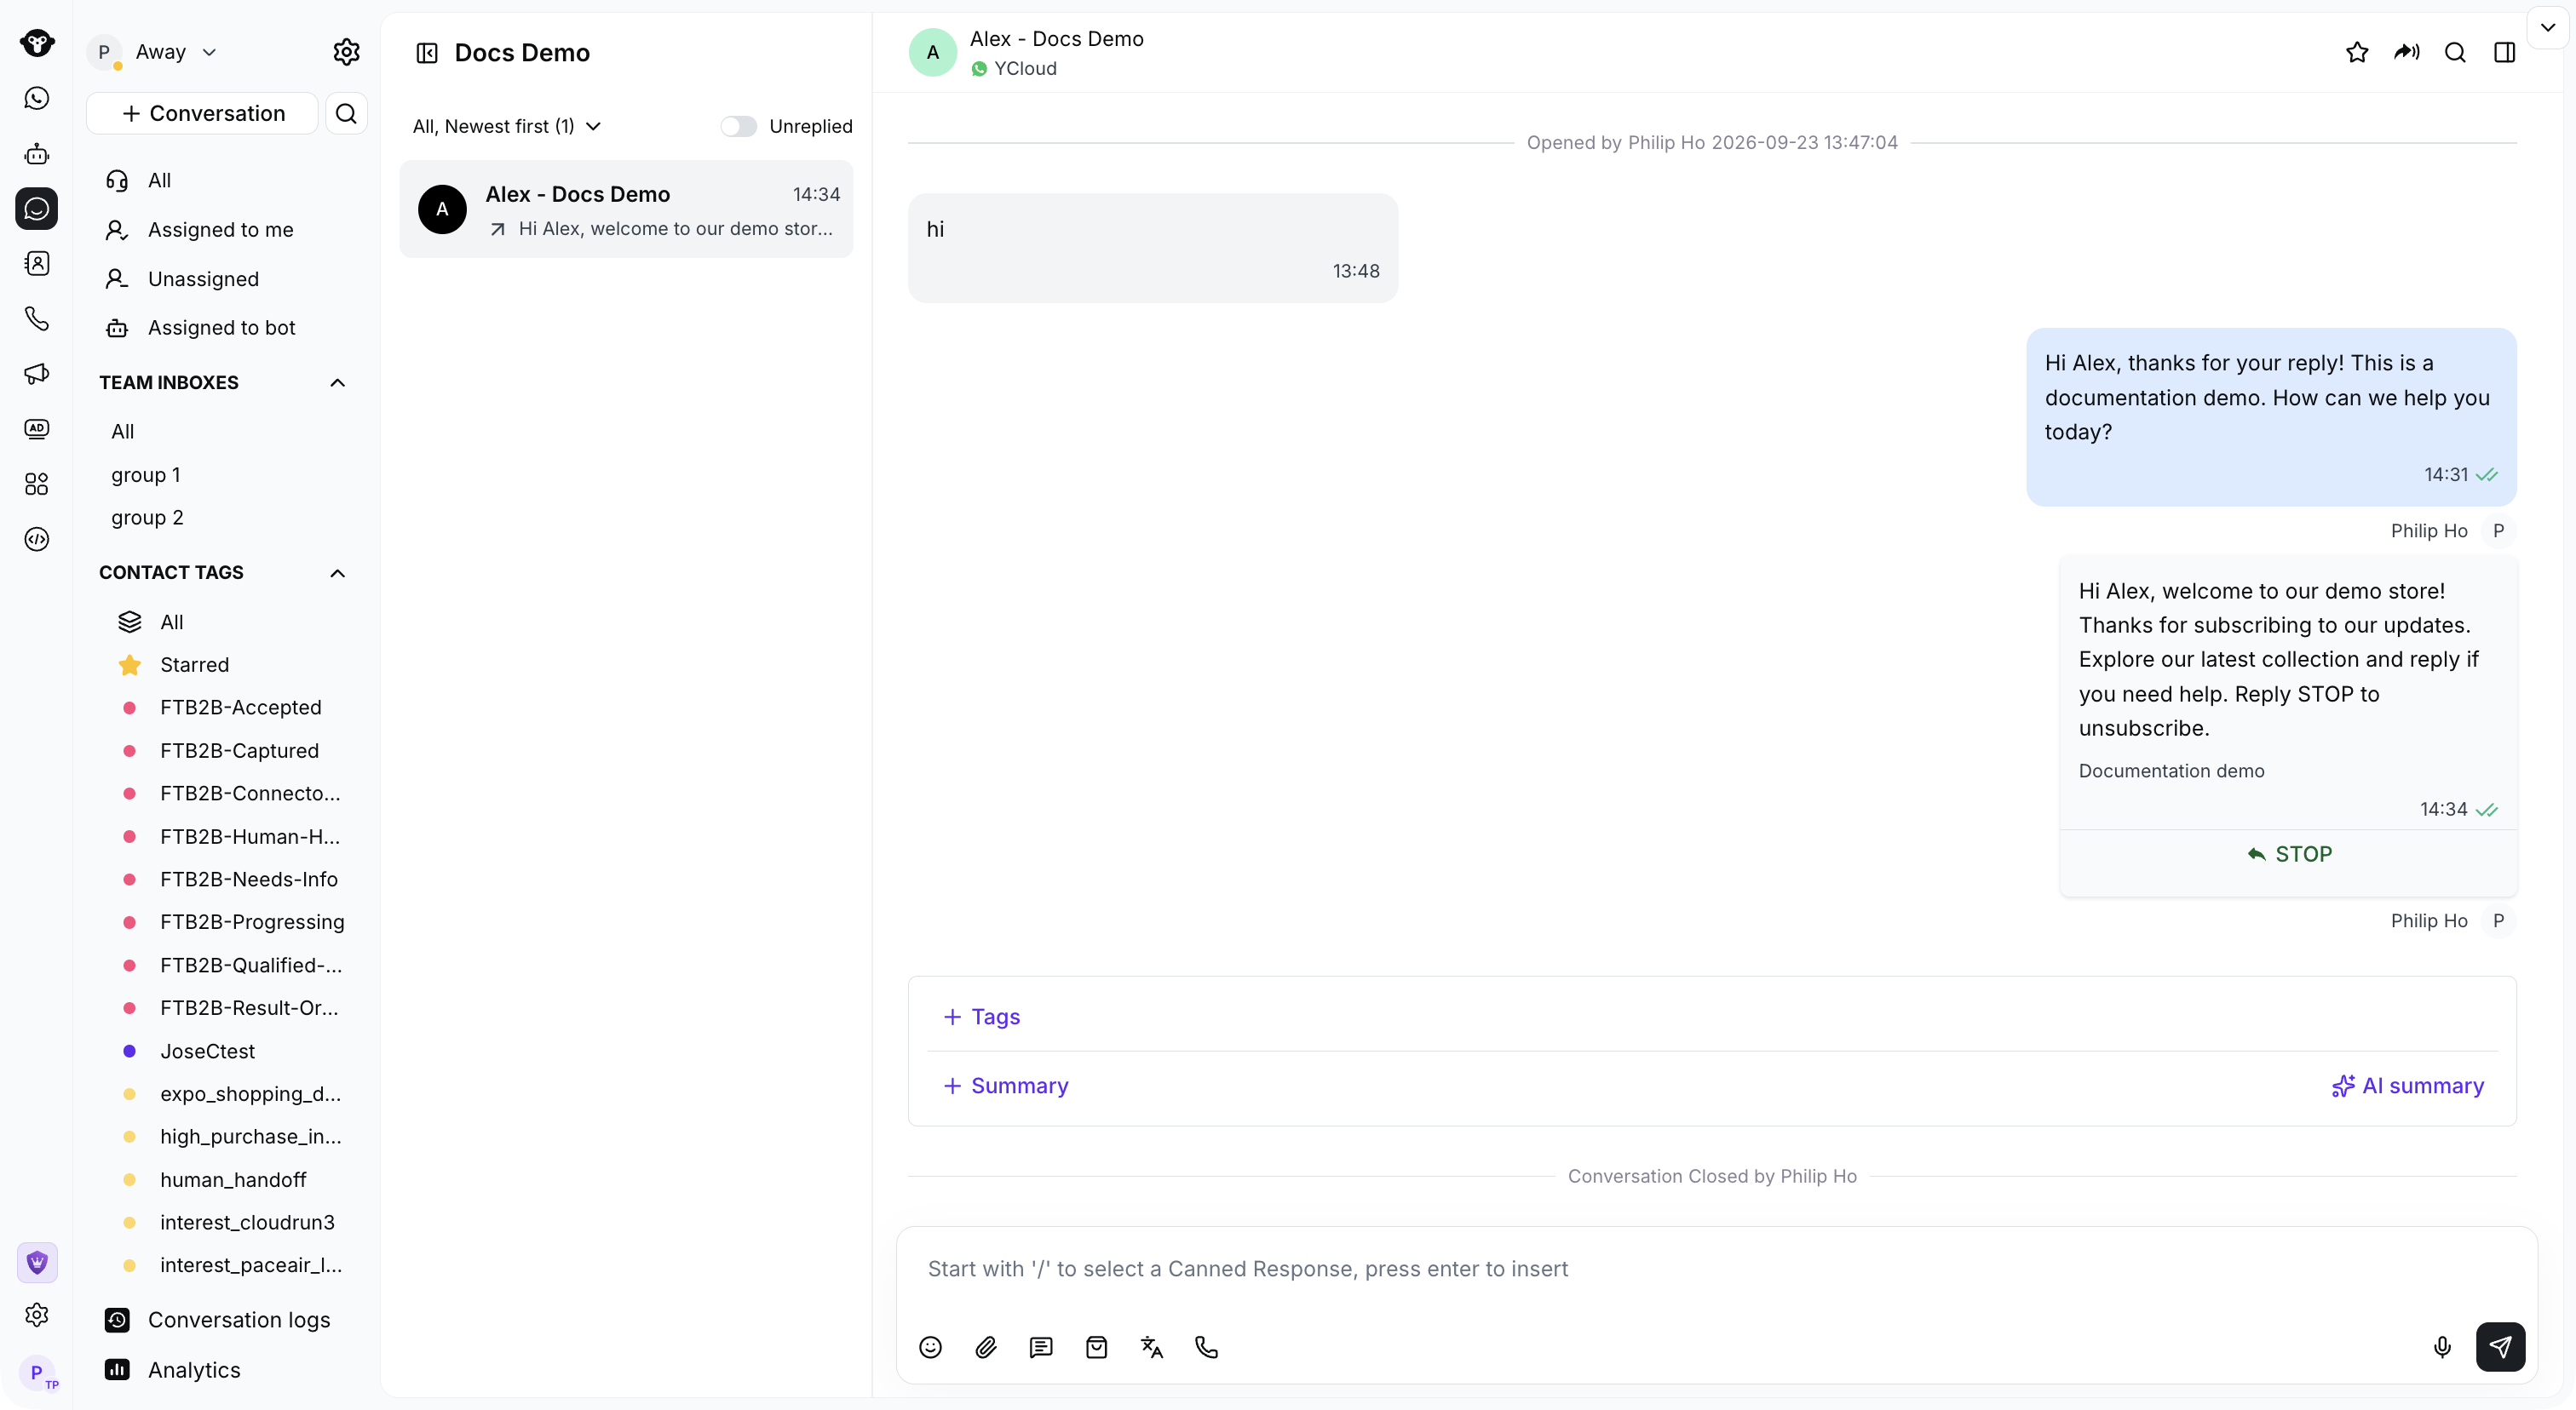
Task: Toggle the right side panel icon
Action: pos(2504,52)
